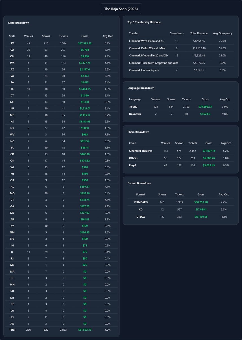Select the Total row at the table bottom
Screen dimensions: 242x340
point(61,330)
